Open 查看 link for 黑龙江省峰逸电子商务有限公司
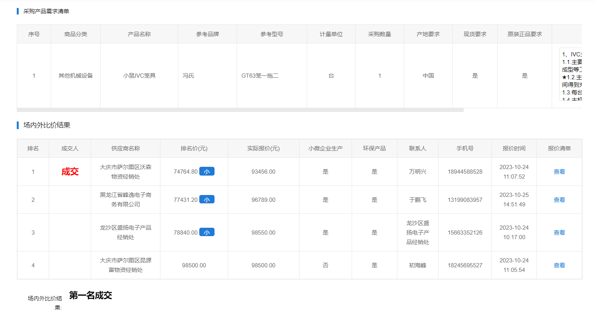This screenshot has width=594, height=310. click(559, 200)
